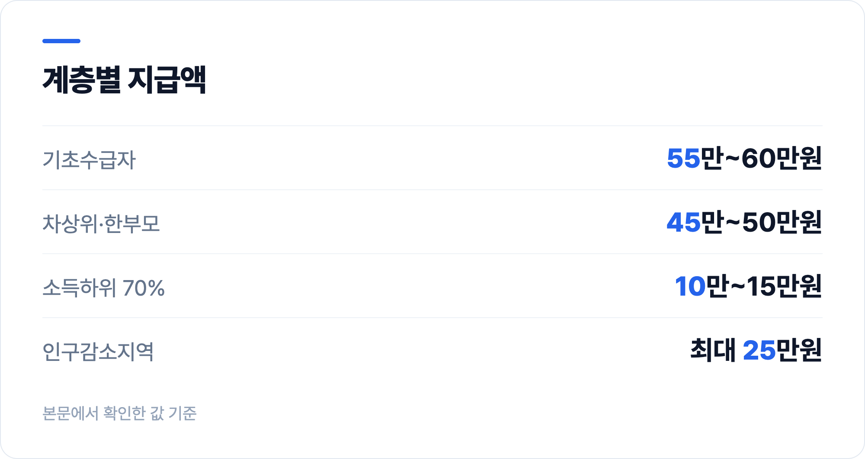Click the 15만원 upper amount for 소득하위
The width and height of the screenshot is (865, 459).
coord(784,286)
